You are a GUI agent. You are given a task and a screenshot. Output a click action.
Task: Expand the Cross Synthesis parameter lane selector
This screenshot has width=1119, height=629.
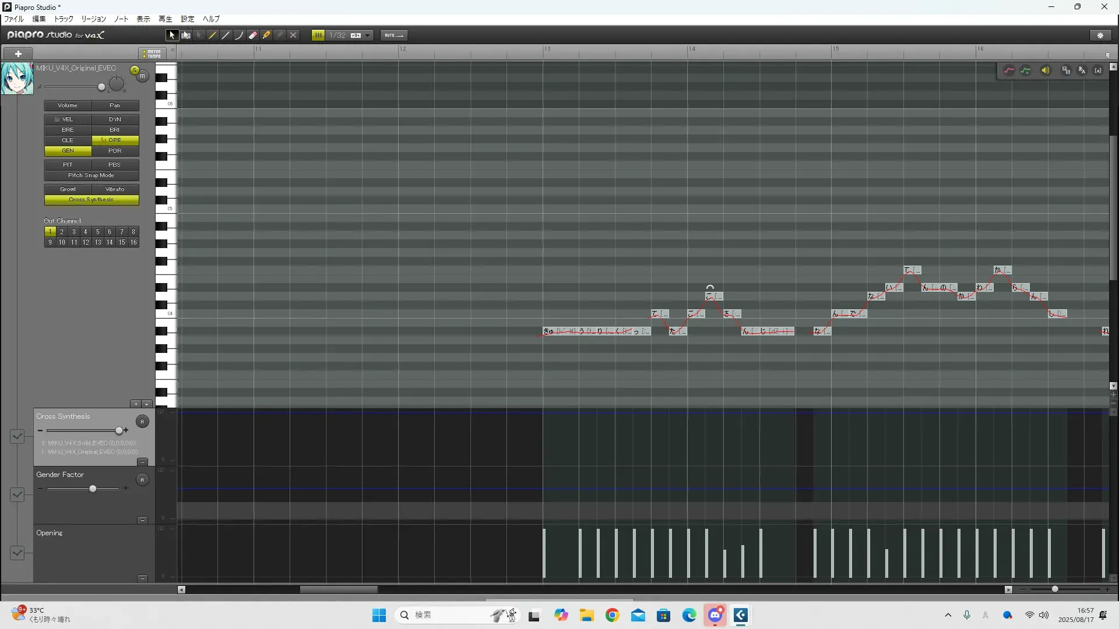point(17,436)
